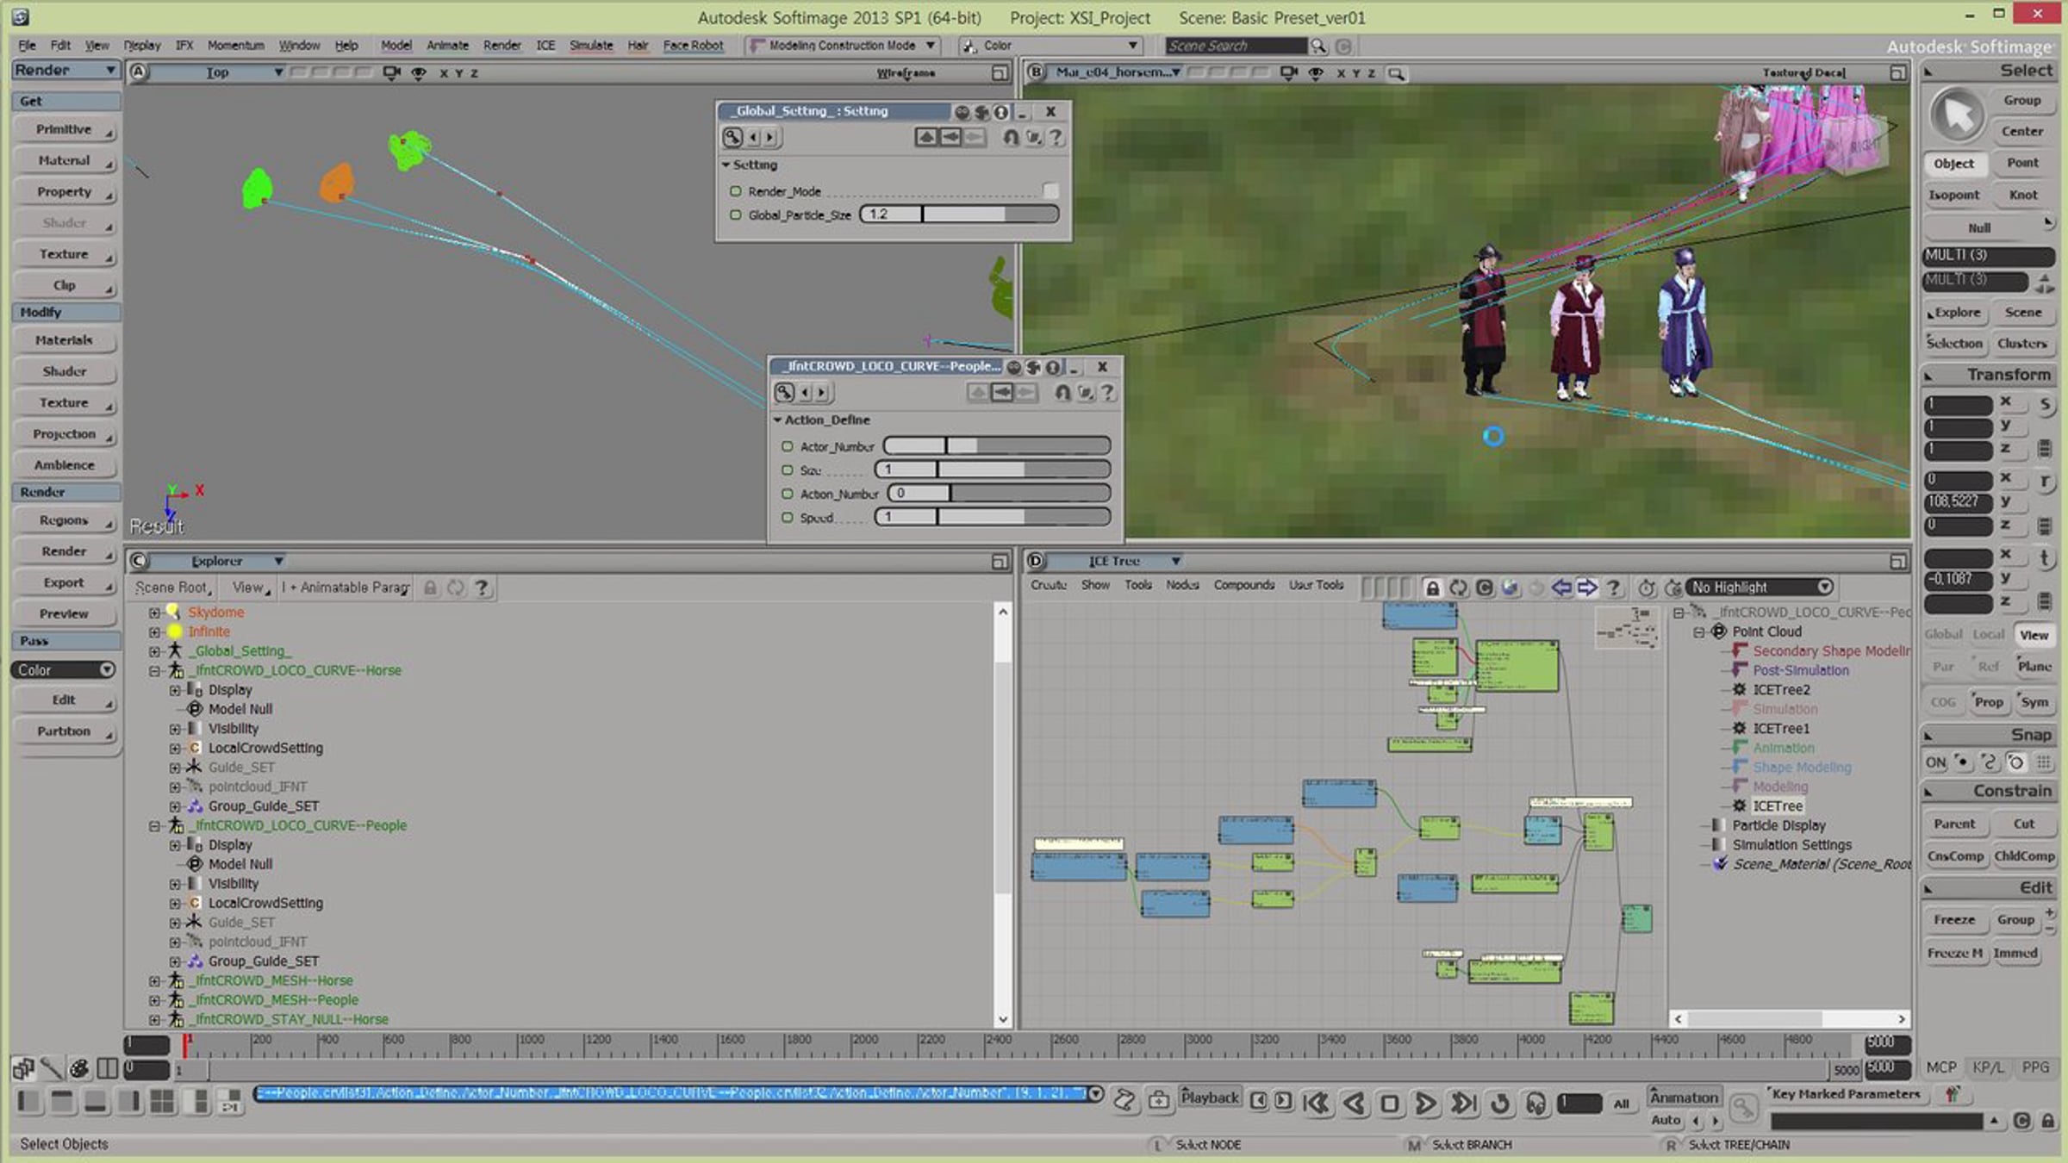Toggle the COG transform option

pyautogui.click(x=1943, y=702)
